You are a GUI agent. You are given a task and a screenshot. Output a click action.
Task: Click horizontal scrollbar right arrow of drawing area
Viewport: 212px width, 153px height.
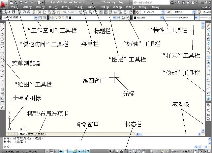(x=199, y=134)
